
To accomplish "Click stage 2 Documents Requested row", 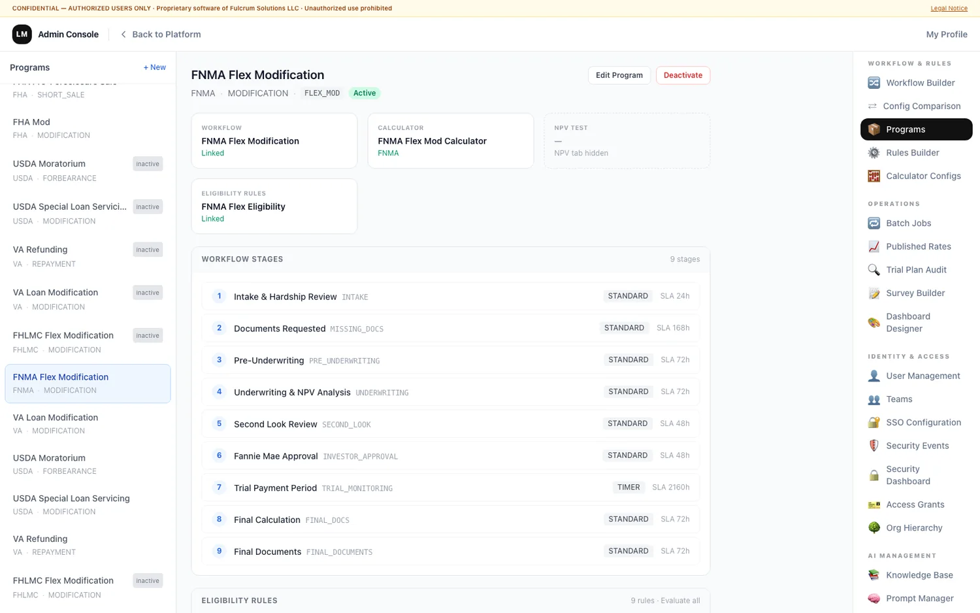I will click(x=451, y=328).
